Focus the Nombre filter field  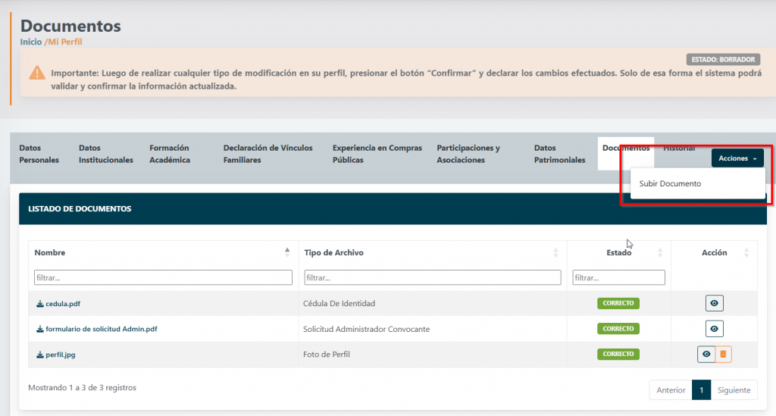(164, 277)
